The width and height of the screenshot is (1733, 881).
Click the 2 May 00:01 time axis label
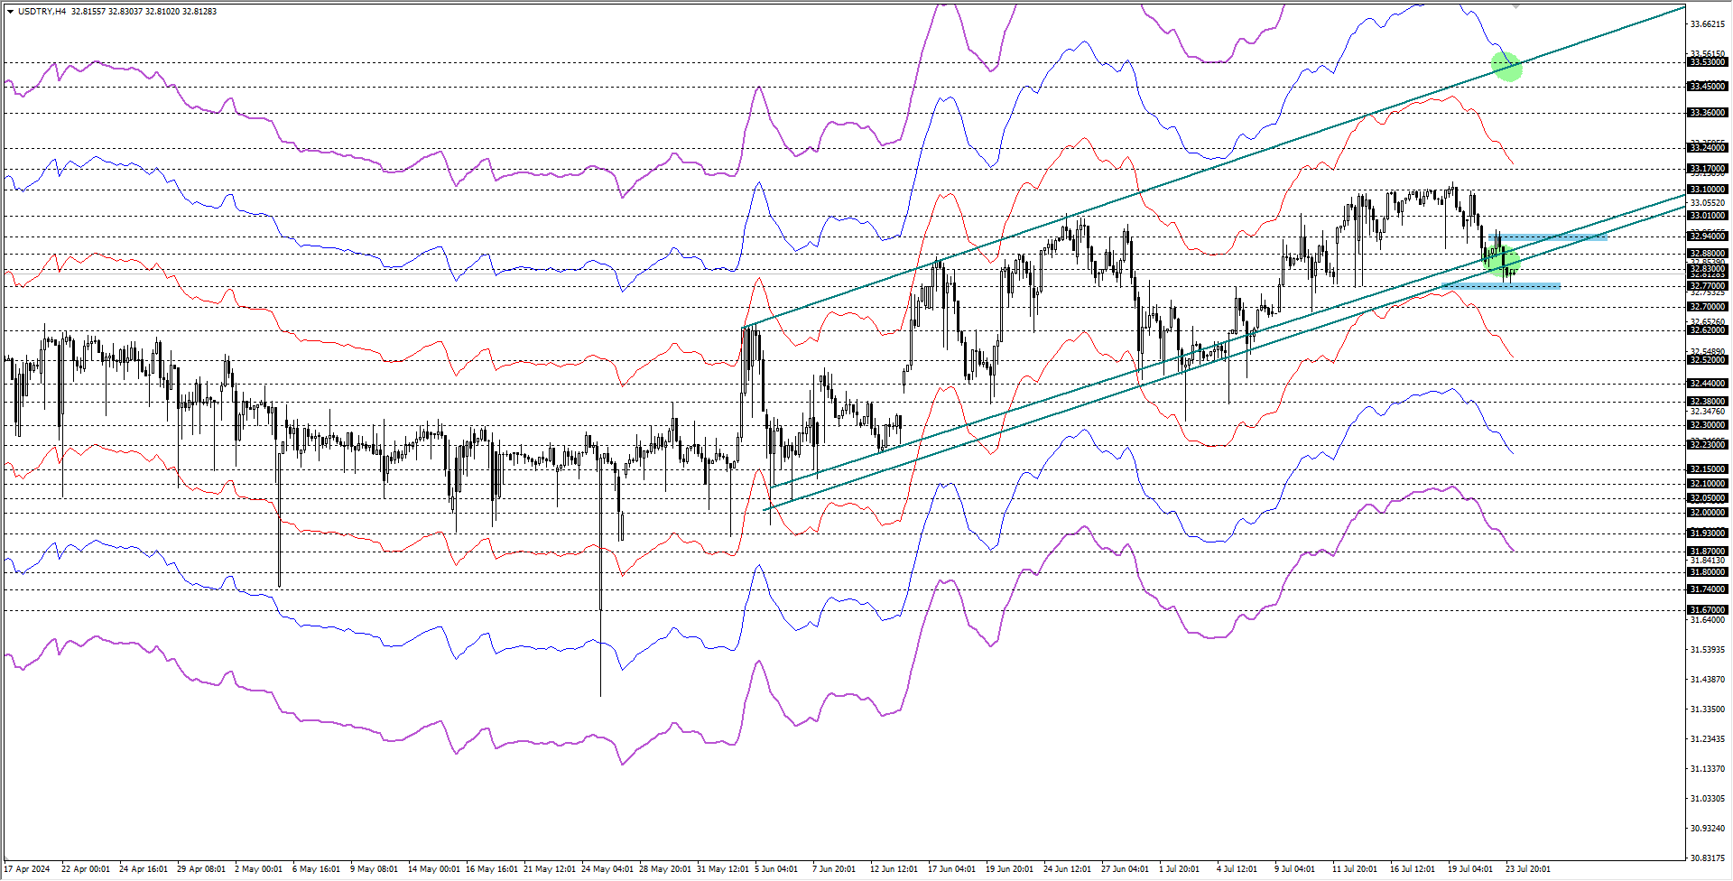click(x=259, y=869)
